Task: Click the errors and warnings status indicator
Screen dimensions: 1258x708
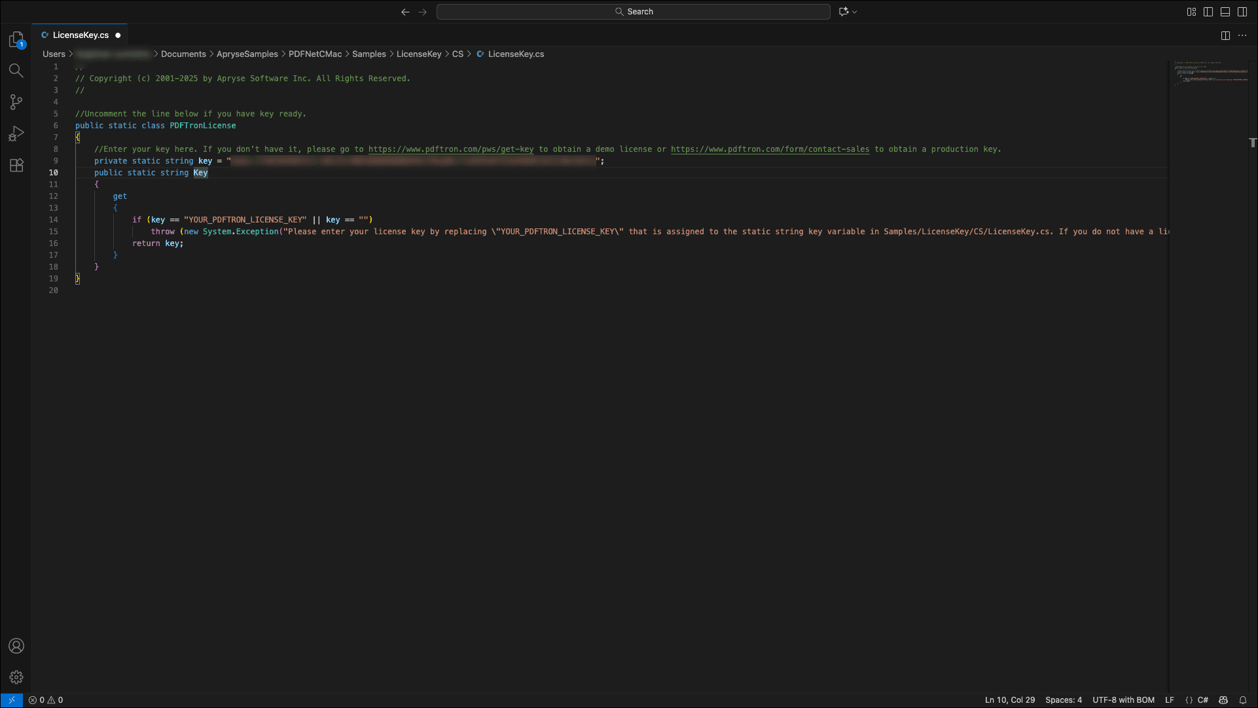Action: tap(46, 699)
